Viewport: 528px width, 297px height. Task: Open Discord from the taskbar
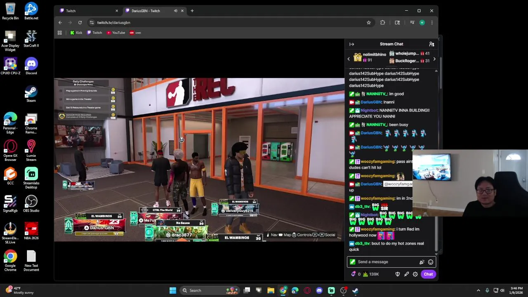319,290
